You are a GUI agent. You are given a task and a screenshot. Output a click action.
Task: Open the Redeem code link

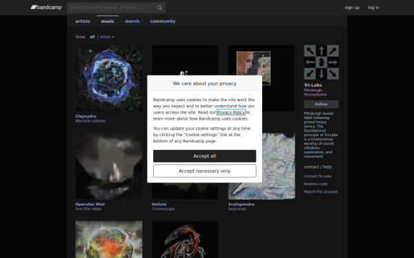point(315,184)
